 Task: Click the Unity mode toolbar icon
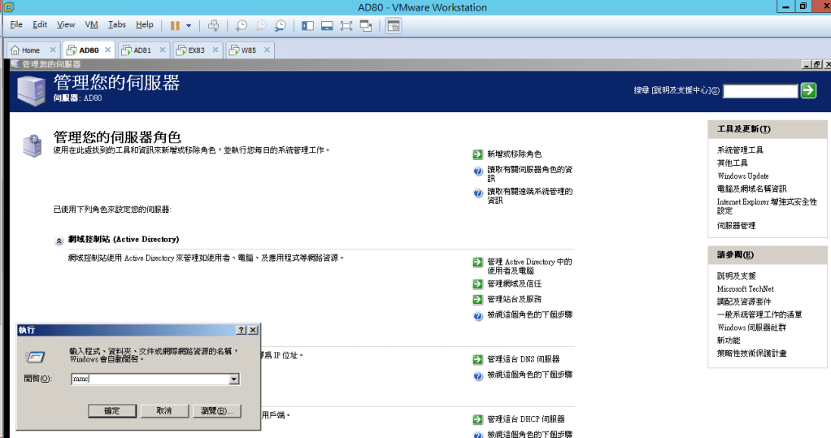tap(366, 25)
